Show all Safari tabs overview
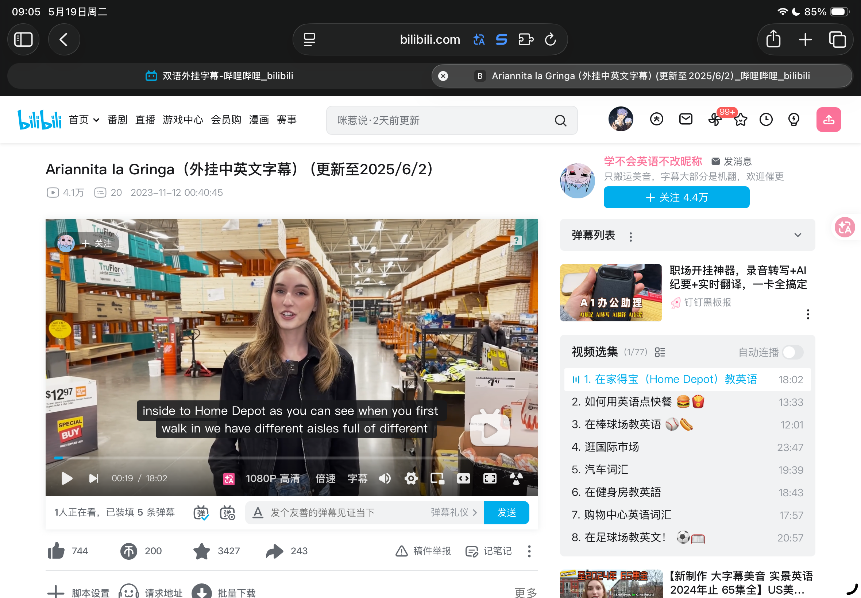The image size is (861, 598). tap(837, 39)
